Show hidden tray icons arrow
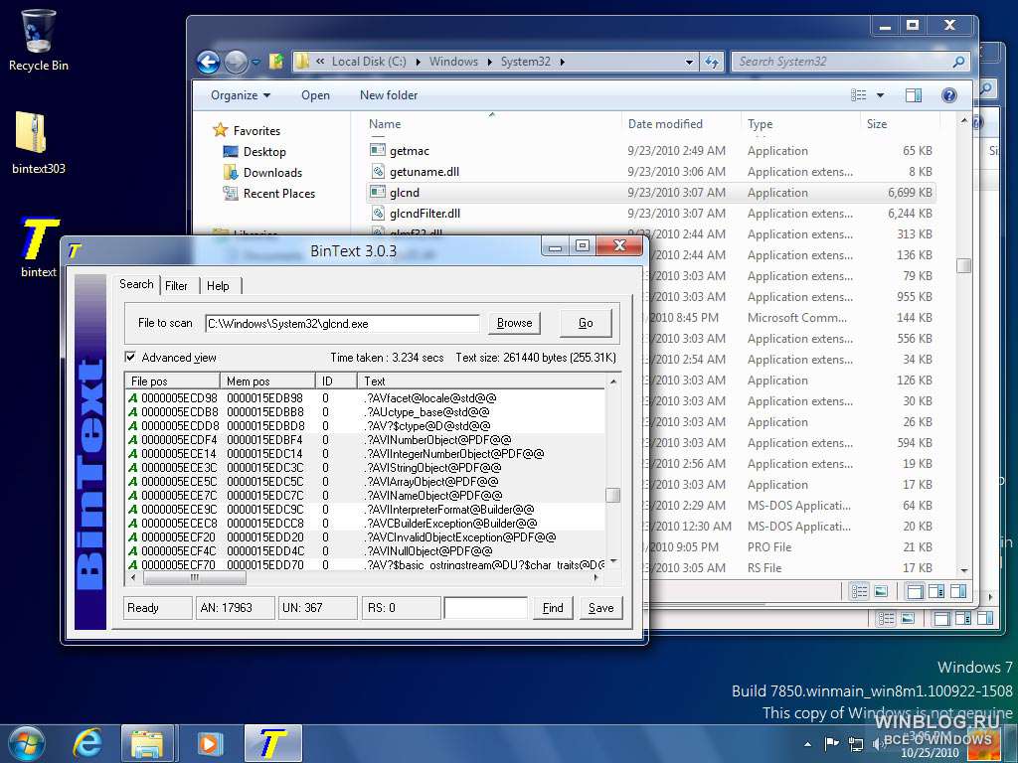Image resolution: width=1018 pixels, height=763 pixels. coord(807,744)
